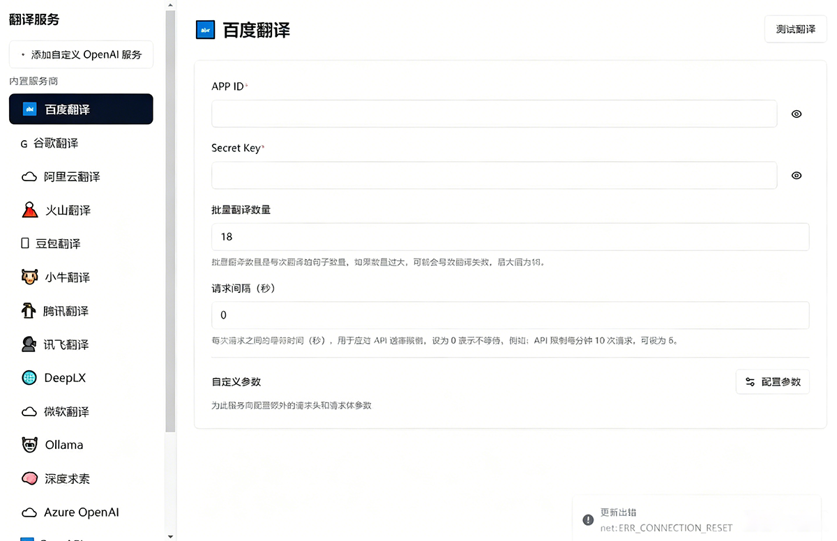
Task: Open the 配置参数 button
Action: tap(773, 382)
